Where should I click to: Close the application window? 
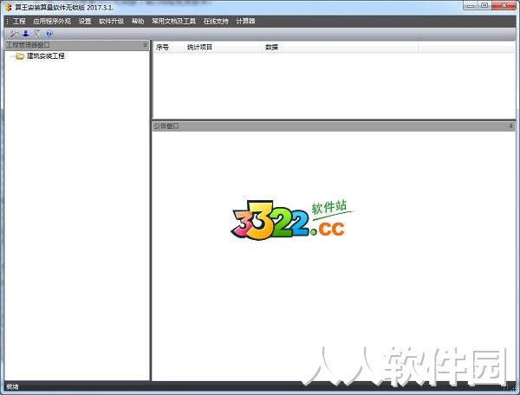pos(504,5)
